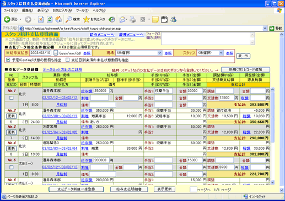Click the 更新 button in No.2 row
The height and width of the screenshot is (201, 285).
tap(12, 116)
